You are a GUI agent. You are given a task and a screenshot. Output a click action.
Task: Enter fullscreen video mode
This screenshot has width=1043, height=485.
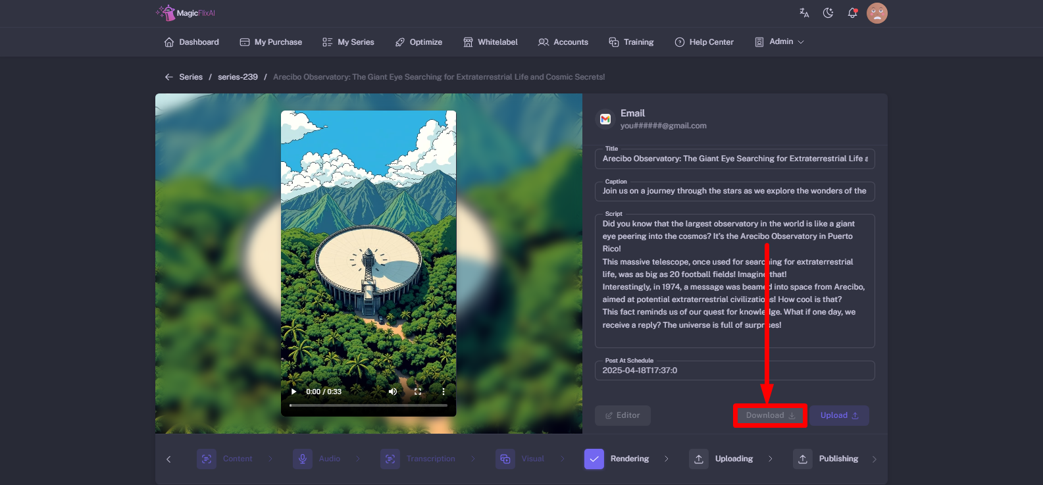tap(418, 392)
